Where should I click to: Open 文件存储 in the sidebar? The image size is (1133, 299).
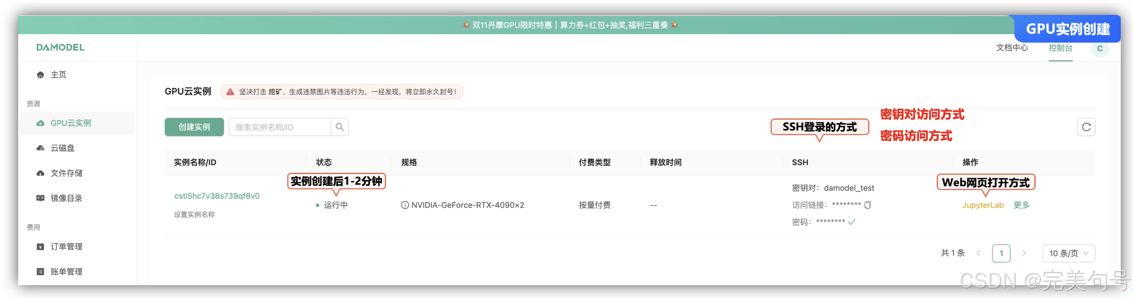(66, 173)
